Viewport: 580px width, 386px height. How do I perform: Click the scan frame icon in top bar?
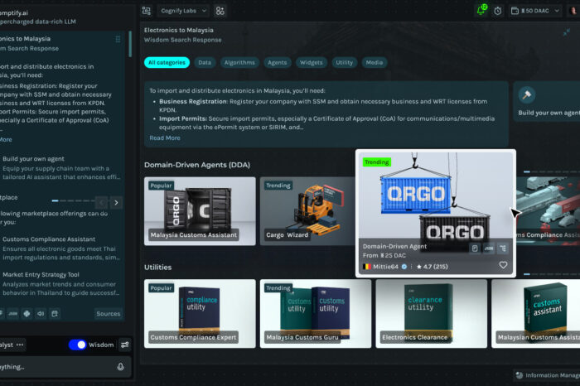[x=147, y=11]
